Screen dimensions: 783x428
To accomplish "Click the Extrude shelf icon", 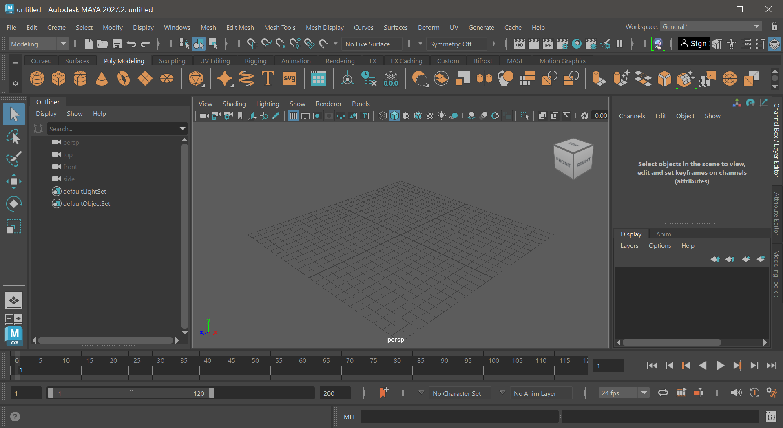I will (599, 78).
